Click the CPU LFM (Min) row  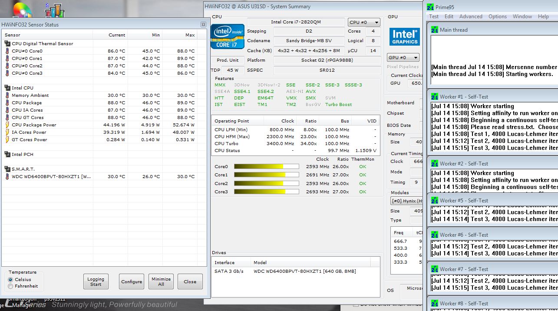295,129
